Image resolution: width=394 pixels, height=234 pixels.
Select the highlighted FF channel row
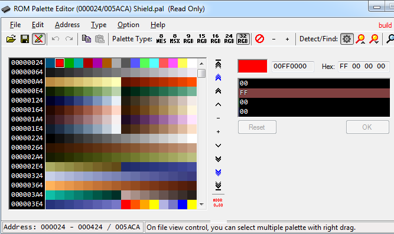(x=314, y=93)
